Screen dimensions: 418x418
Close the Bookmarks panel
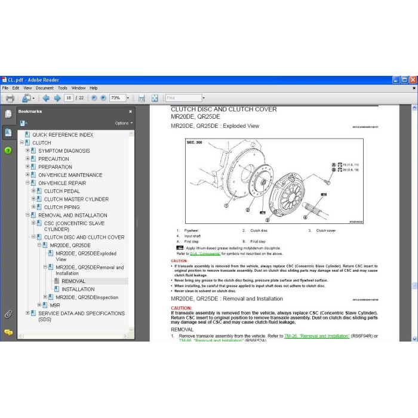[x=130, y=112]
